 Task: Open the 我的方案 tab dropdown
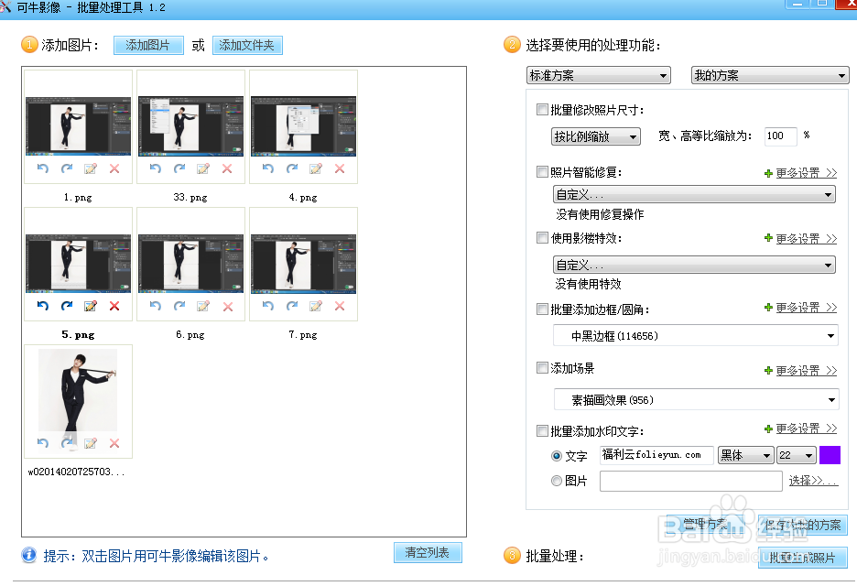[x=769, y=75]
